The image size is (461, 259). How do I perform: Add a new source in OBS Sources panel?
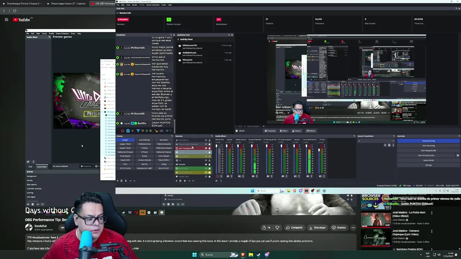176,181
